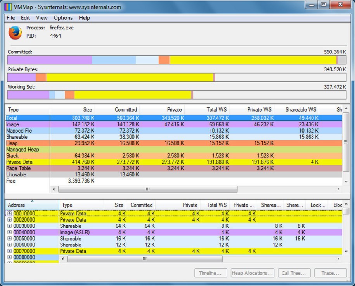The image size is (355, 286).
Task: Click the Timeline button
Action: [x=211, y=273]
